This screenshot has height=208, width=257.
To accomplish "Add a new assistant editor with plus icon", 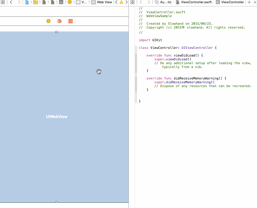I will 249,2.
